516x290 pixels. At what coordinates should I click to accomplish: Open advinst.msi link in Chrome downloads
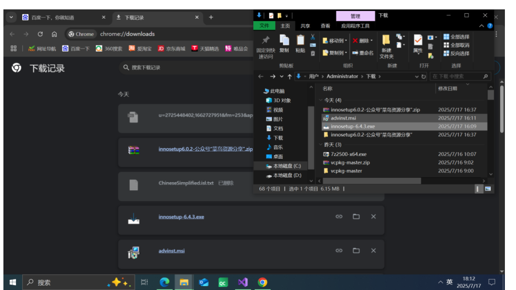click(171, 251)
